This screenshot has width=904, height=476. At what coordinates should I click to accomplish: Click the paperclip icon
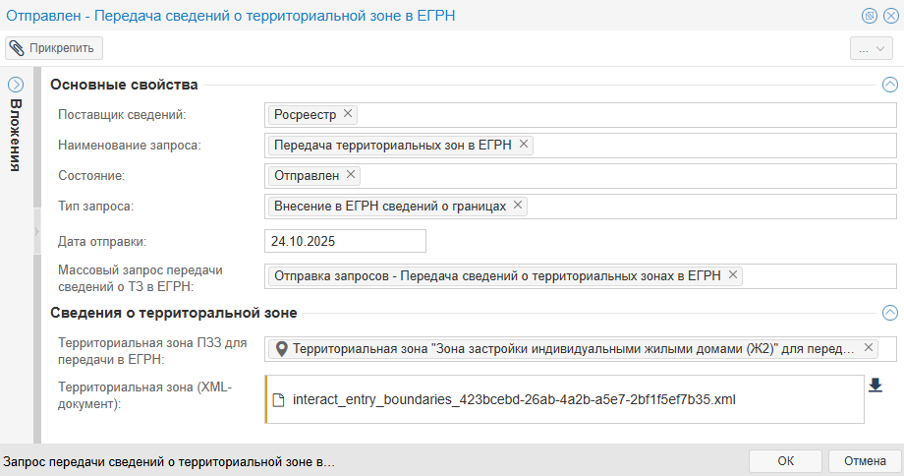click(x=18, y=48)
